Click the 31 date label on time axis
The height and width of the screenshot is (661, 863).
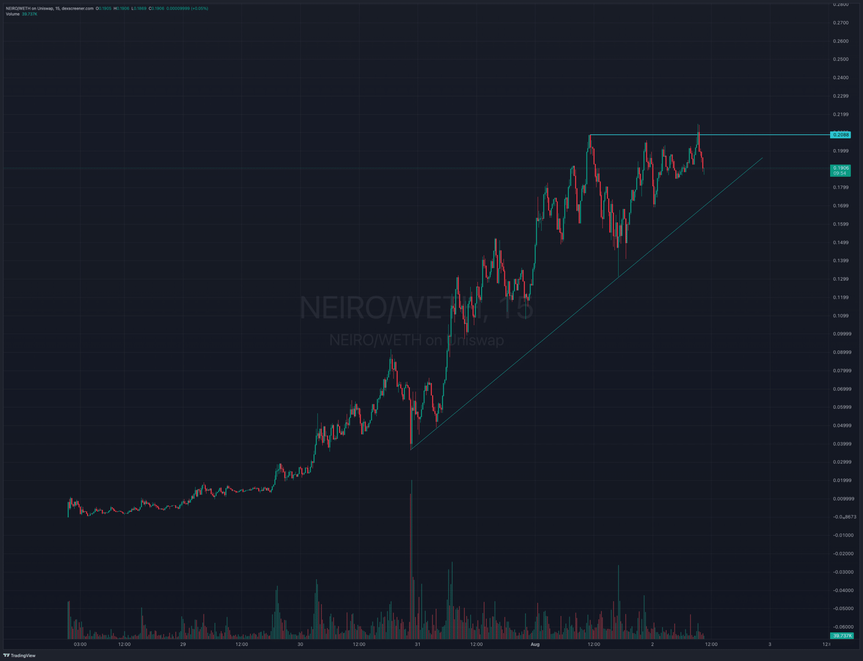point(418,644)
